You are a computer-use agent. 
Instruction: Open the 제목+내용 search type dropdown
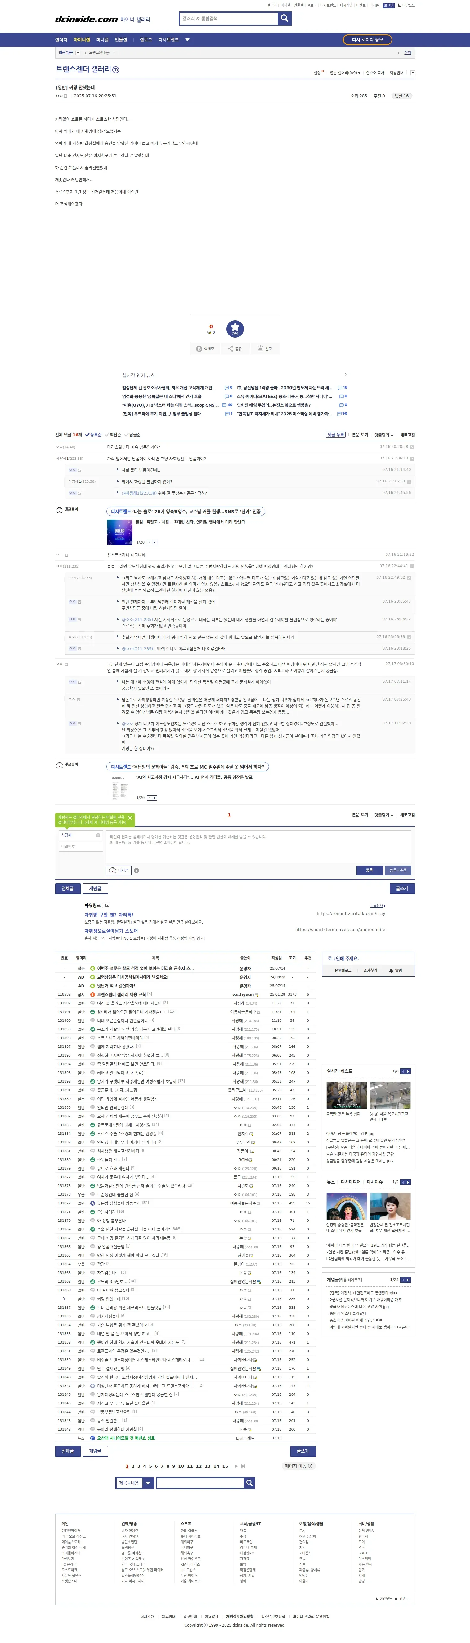coord(135,1483)
